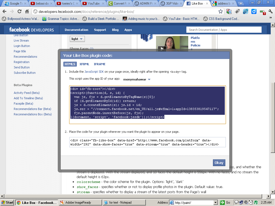Open Page title sidebar link
This screenshot has height=206, width=275.
click(x=20, y=51)
